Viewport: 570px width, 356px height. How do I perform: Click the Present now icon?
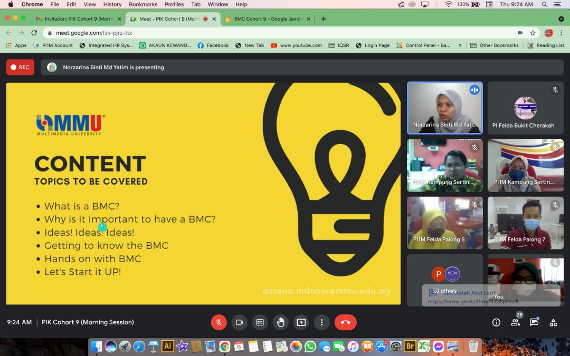(x=301, y=322)
